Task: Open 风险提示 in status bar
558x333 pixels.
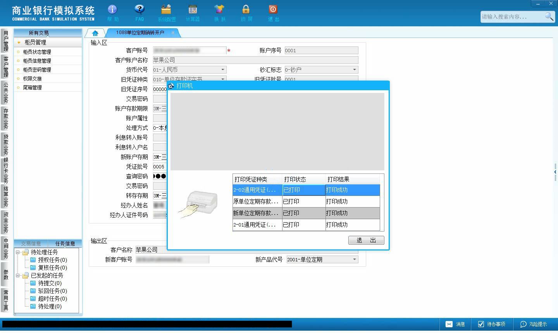Action: [x=534, y=324]
